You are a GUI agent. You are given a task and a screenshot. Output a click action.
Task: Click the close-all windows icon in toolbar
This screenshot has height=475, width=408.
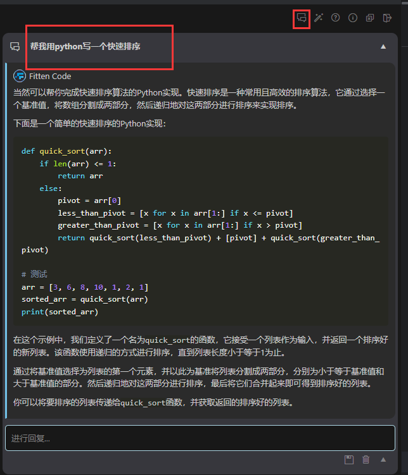coord(370,18)
